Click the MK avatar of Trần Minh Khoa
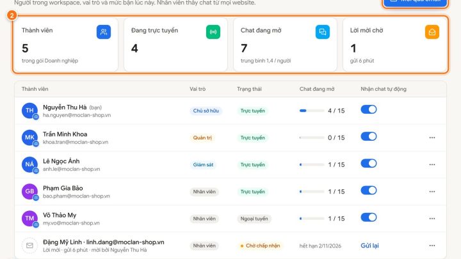 [29, 137]
